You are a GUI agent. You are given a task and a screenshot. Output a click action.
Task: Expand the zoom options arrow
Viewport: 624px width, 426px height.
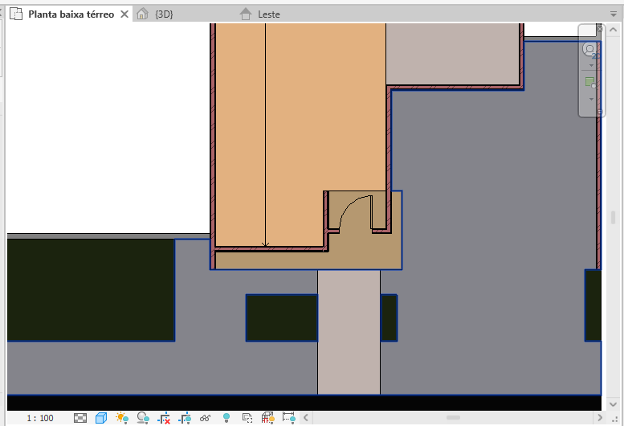(x=591, y=99)
